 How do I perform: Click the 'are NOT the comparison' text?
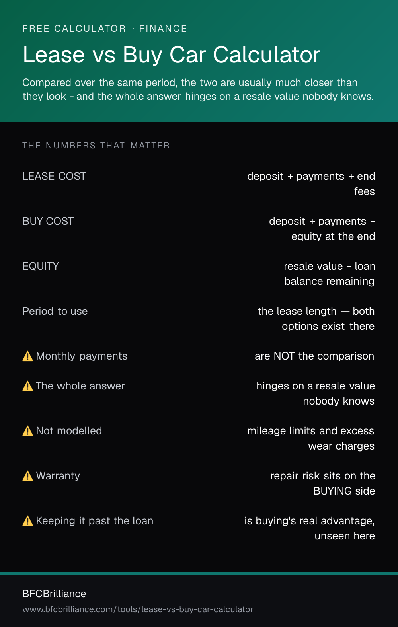[x=314, y=356]
